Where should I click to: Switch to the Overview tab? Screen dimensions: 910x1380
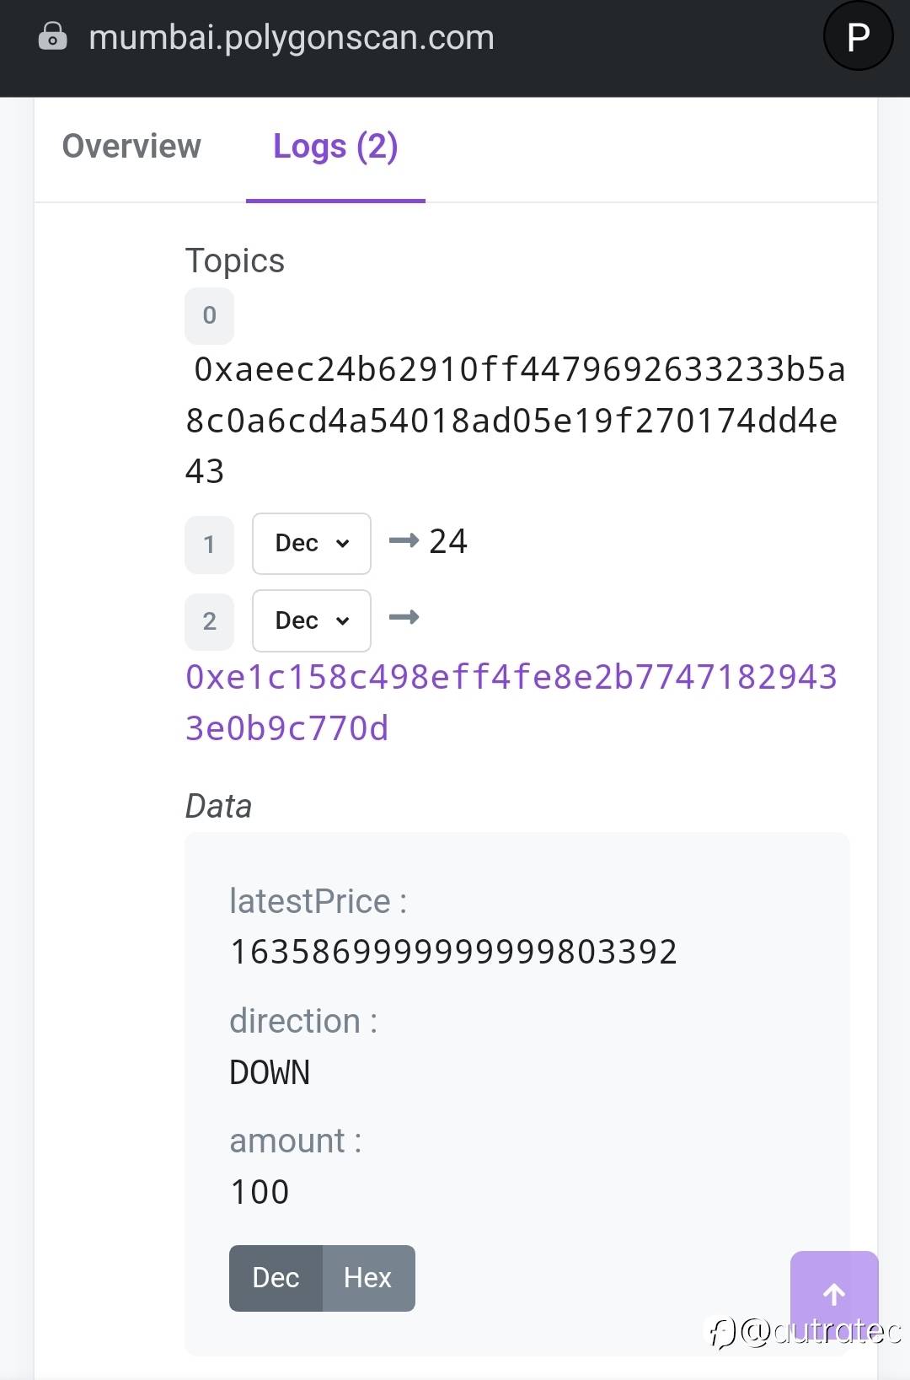(x=131, y=147)
